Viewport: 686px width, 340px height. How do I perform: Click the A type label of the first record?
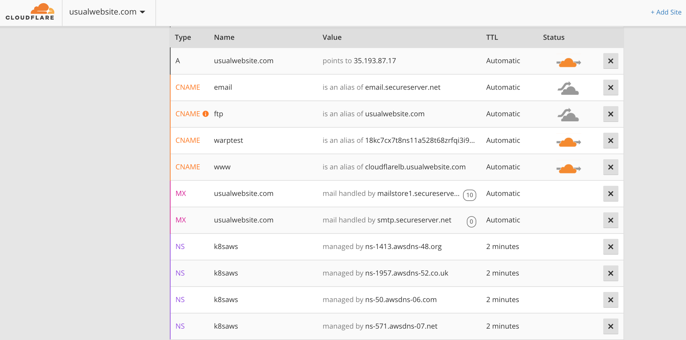pos(178,61)
